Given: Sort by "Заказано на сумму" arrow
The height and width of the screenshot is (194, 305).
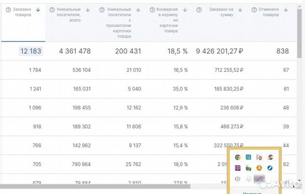Looking at the screenshot, I should pos(240,10).
